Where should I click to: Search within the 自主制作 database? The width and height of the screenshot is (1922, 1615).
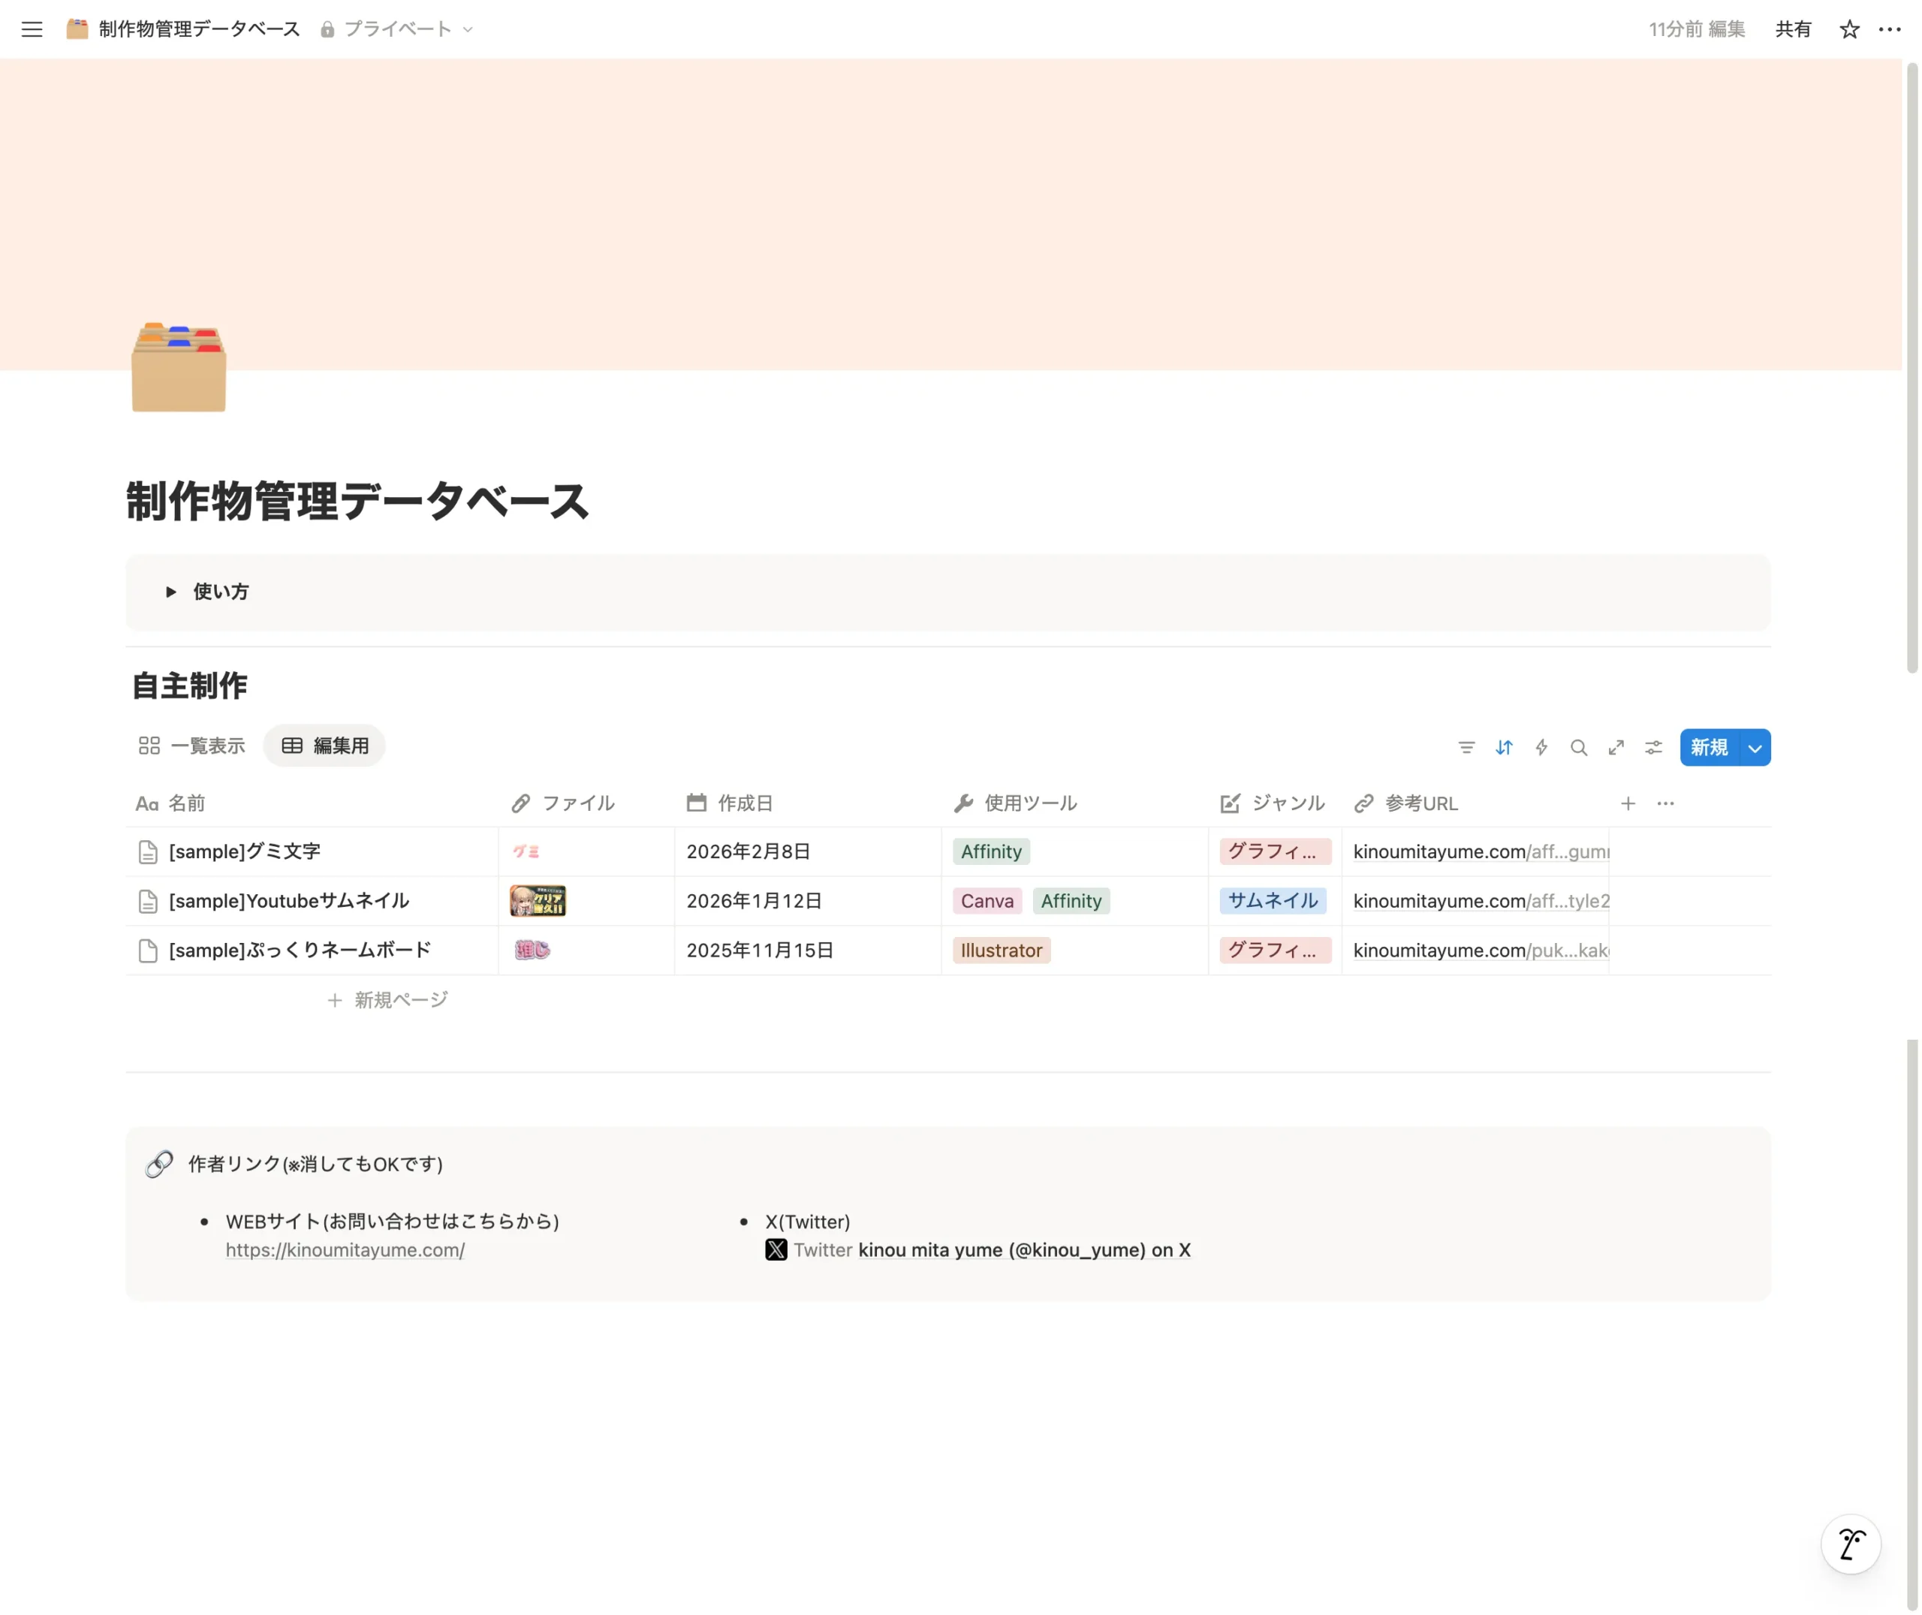(1579, 747)
